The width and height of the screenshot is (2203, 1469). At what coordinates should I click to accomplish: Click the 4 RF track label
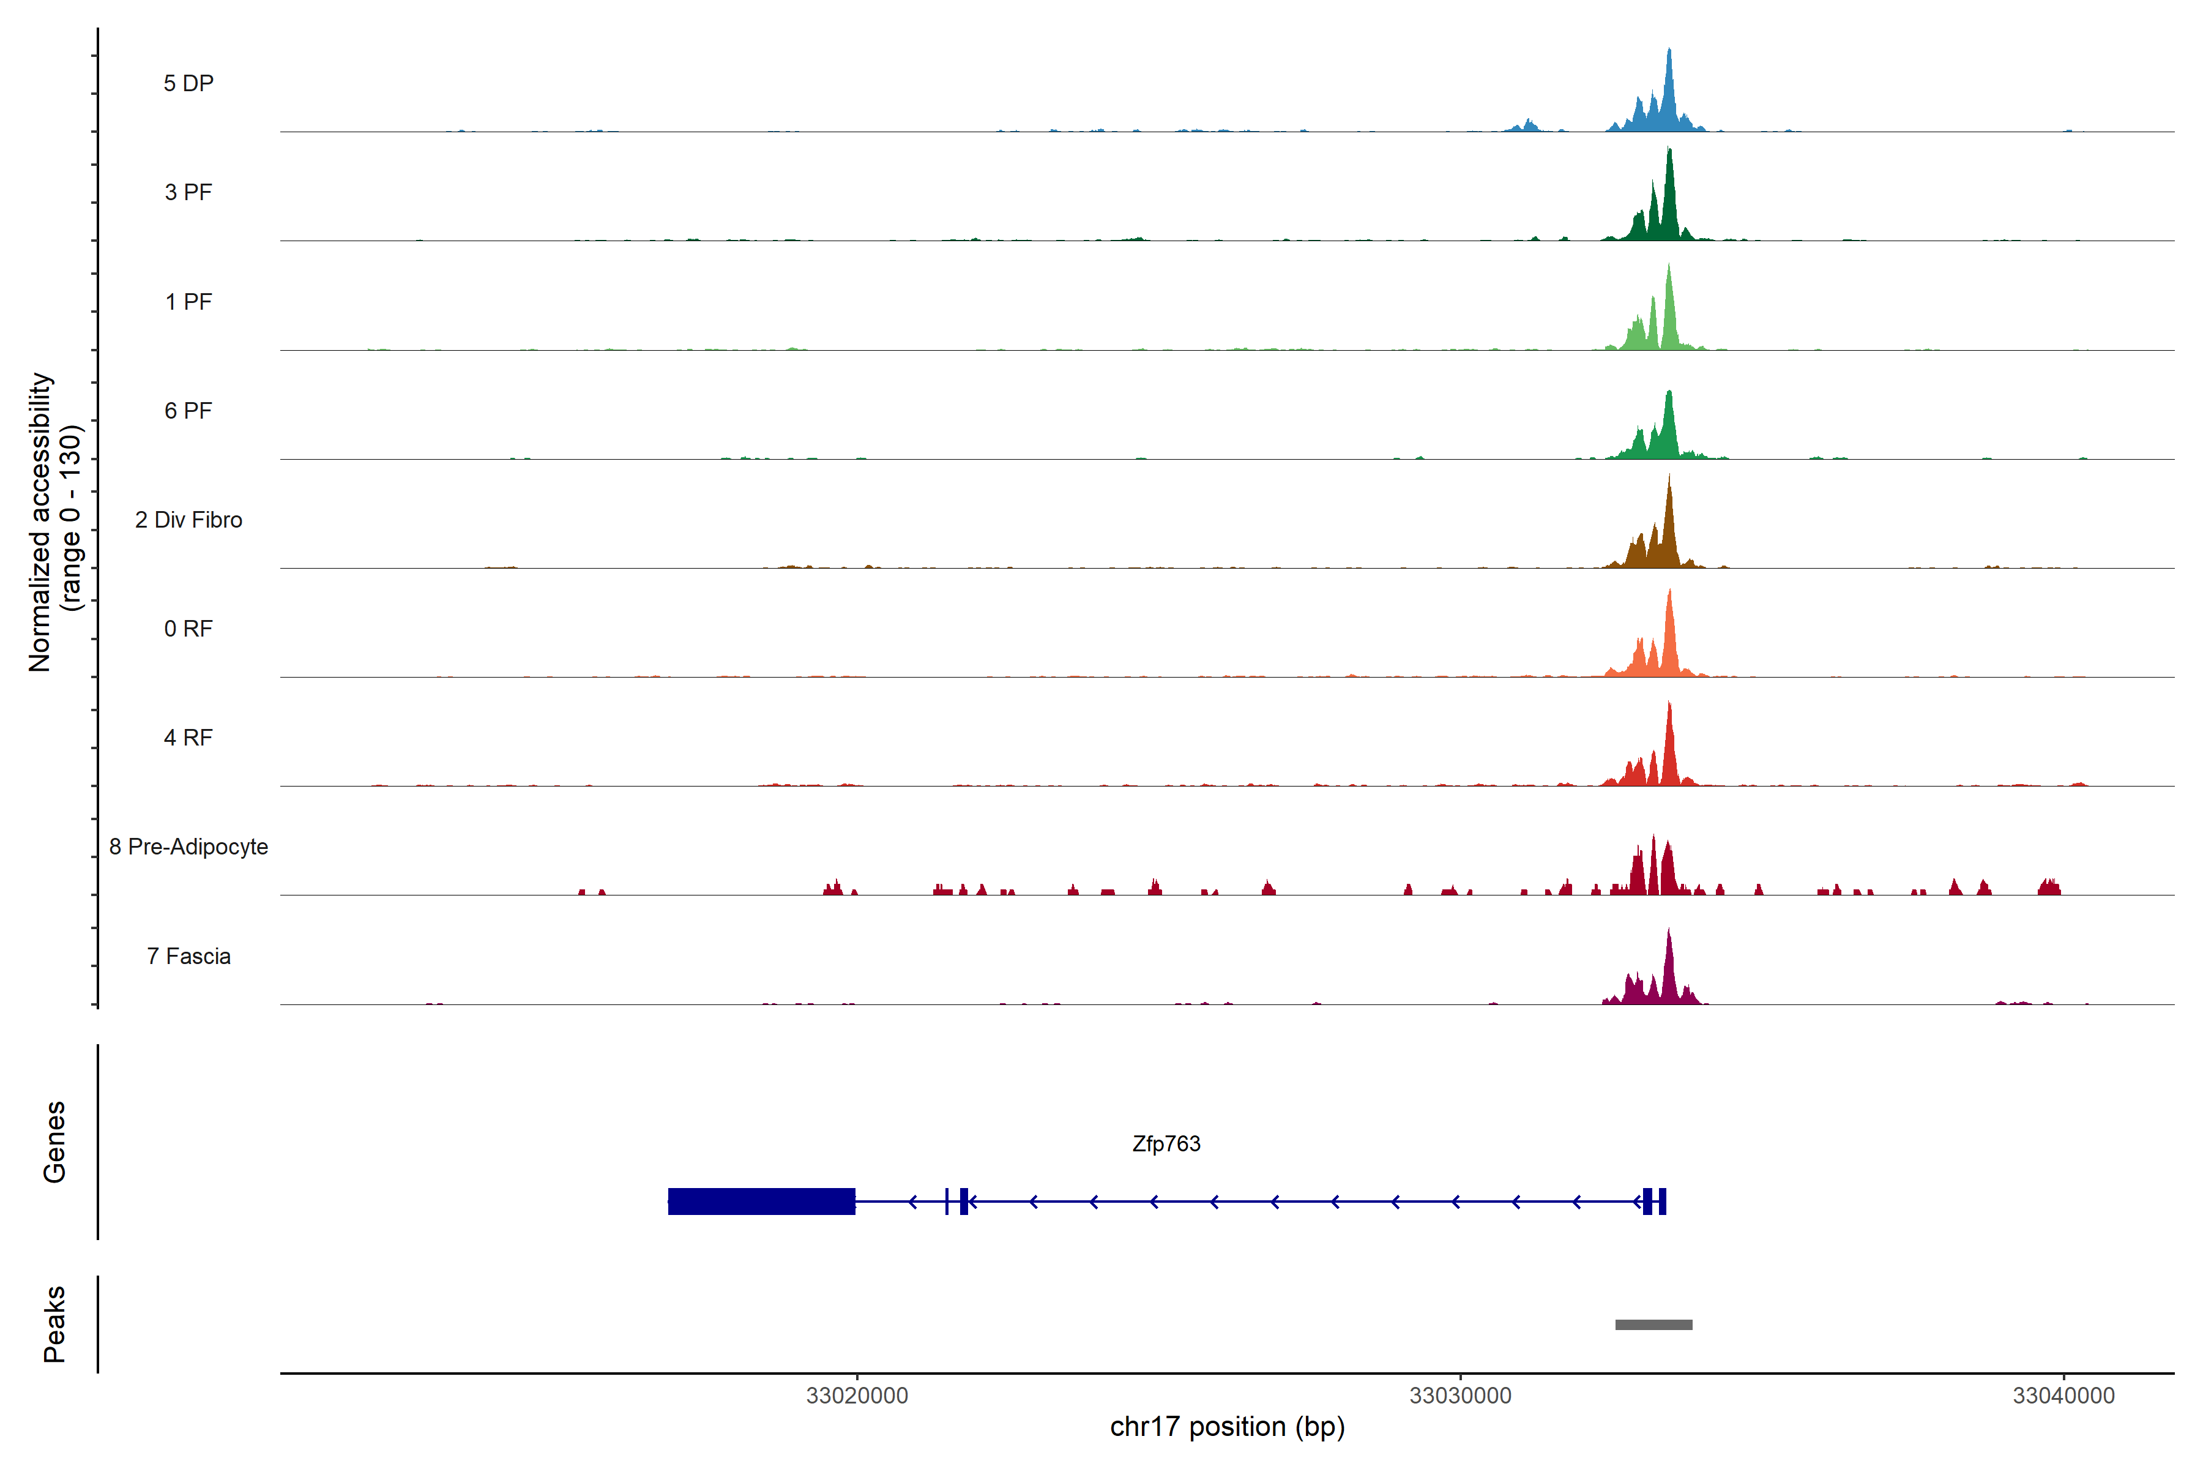click(188, 738)
